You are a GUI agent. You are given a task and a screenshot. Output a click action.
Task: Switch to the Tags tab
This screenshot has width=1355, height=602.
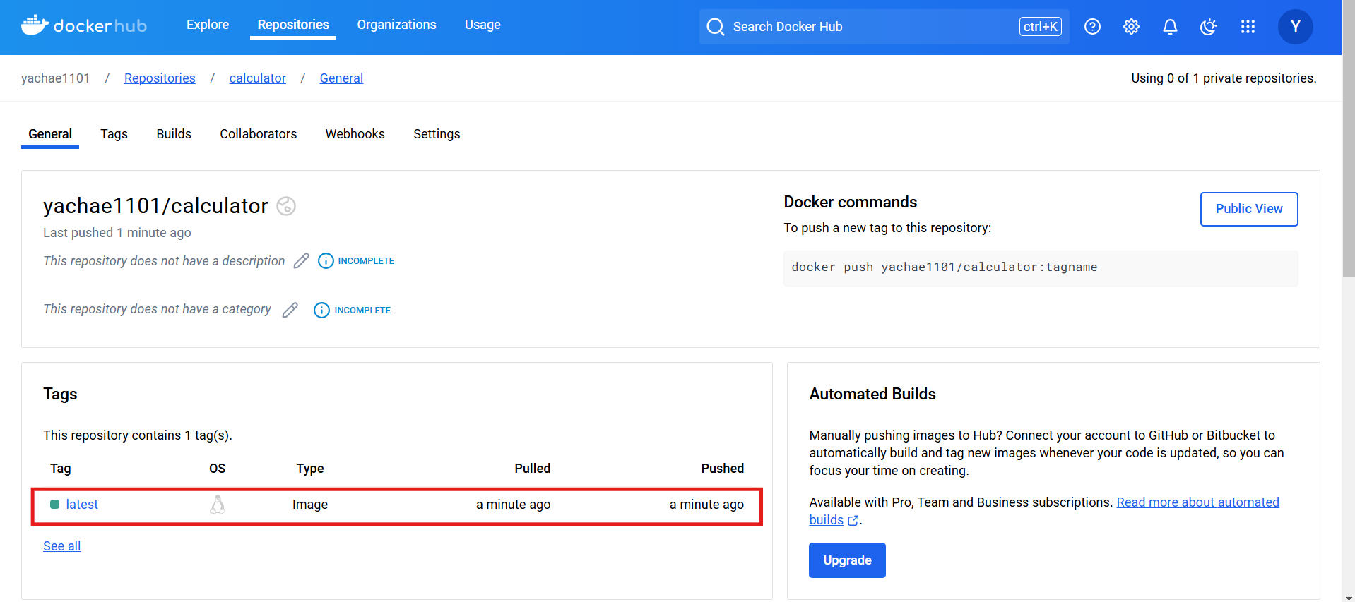point(114,134)
